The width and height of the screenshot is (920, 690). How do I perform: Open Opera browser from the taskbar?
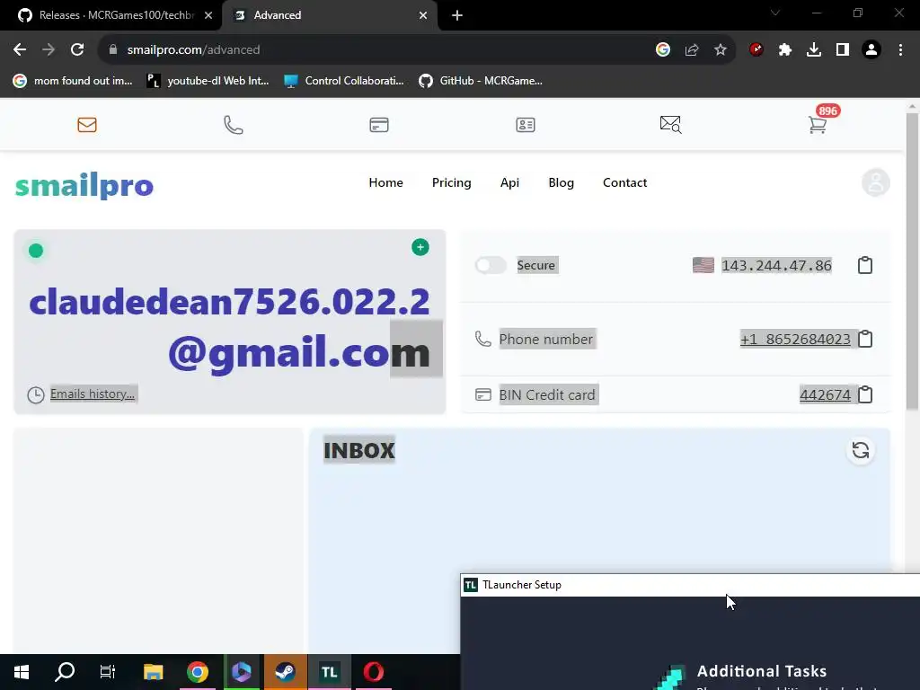point(373,672)
